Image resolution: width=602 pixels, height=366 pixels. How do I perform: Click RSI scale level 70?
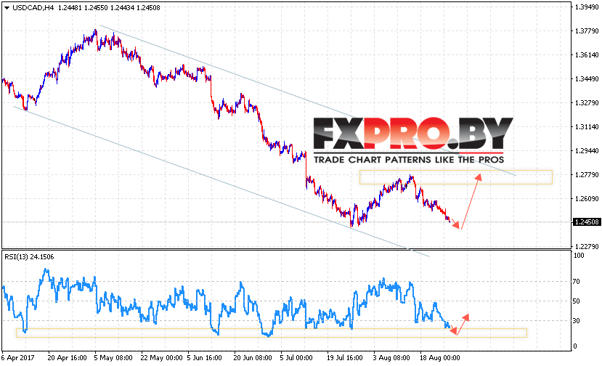pos(577,282)
